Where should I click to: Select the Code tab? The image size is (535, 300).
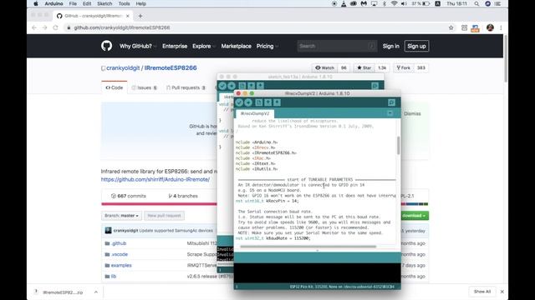(x=115, y=87)
